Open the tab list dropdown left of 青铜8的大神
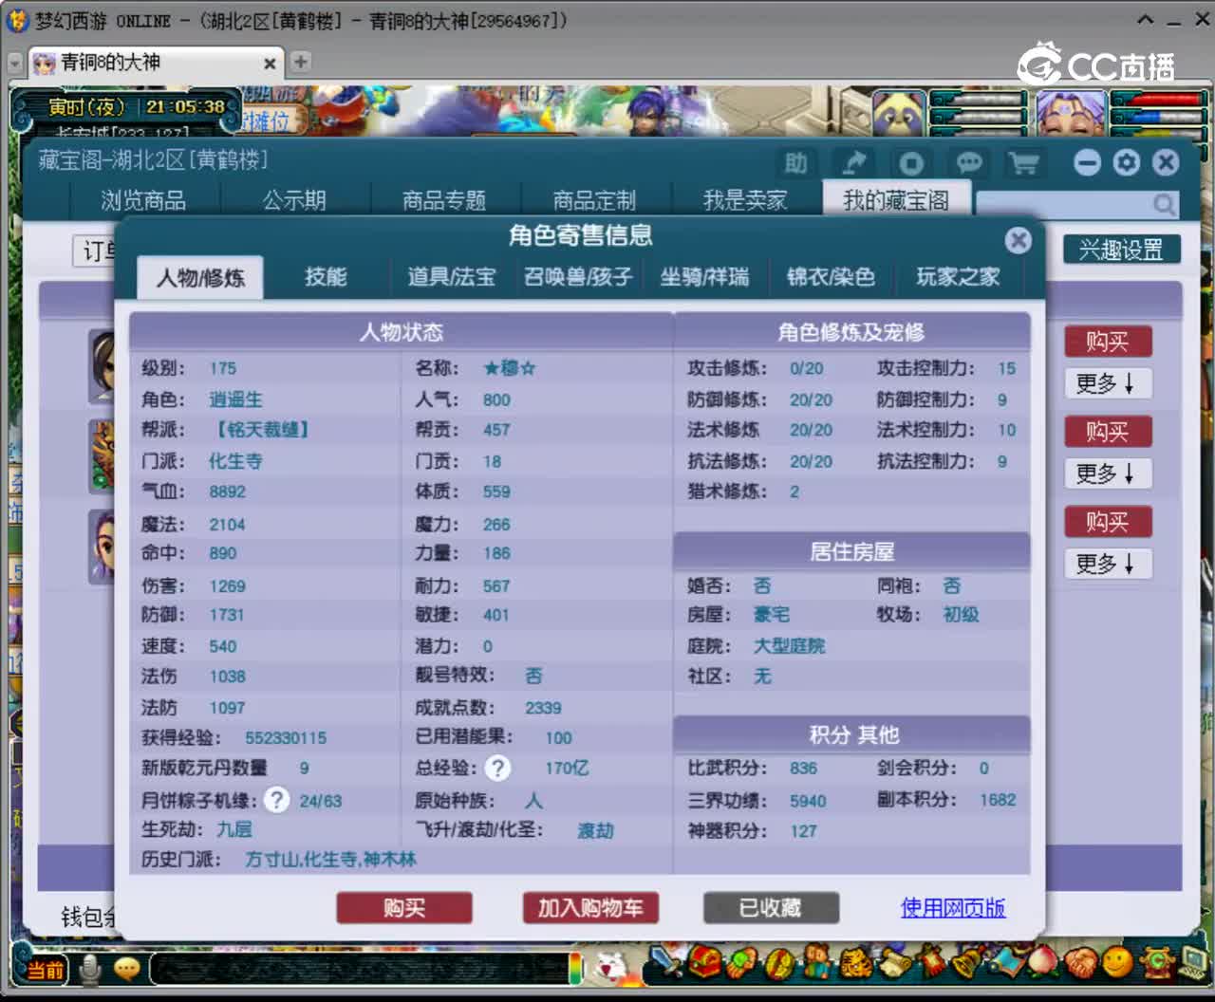The width and height of the screenshot is (1215, 1002). point(14,63)
